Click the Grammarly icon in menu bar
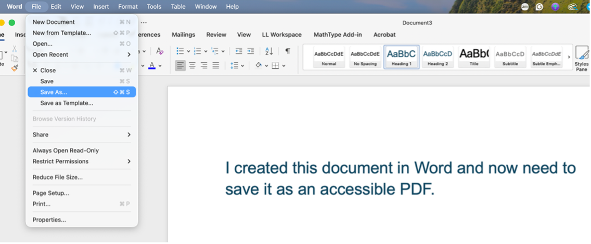Viewport: 591px width, 244px height. 539,6
